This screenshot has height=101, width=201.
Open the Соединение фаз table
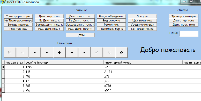tap(142, 25)
